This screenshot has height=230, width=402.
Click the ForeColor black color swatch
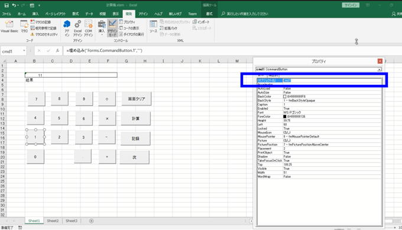tap(284, 116)
